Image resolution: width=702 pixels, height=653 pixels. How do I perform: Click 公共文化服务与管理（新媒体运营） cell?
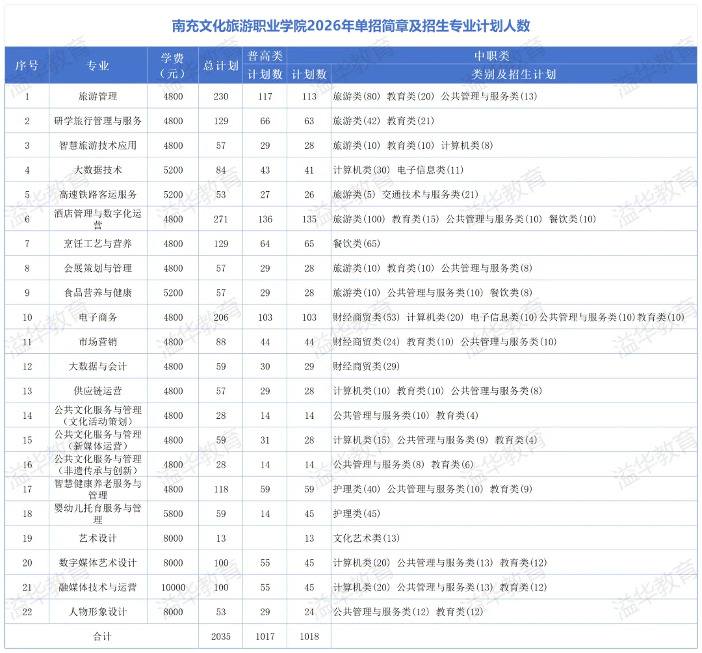pos(98,440)
